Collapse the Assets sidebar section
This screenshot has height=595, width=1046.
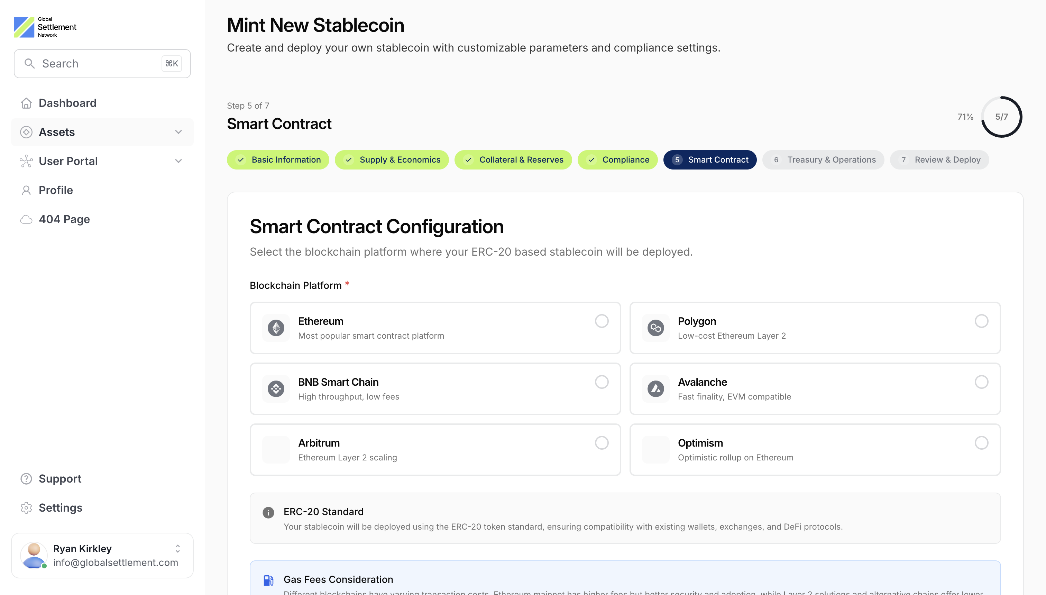(178, 131)
